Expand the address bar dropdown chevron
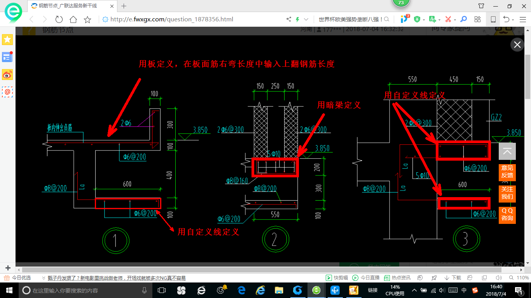 click(x=306, y=19)
